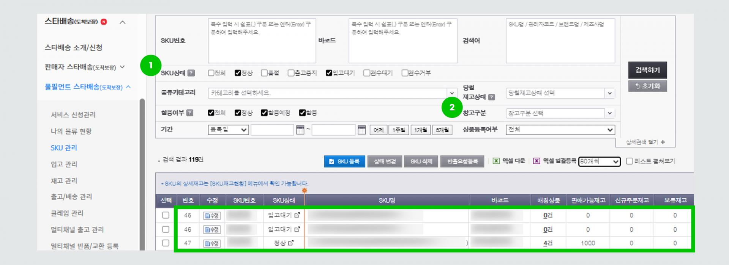Open the 80개씩 page size dropdown
Screen dimensions: 729x265
[600, 162]
